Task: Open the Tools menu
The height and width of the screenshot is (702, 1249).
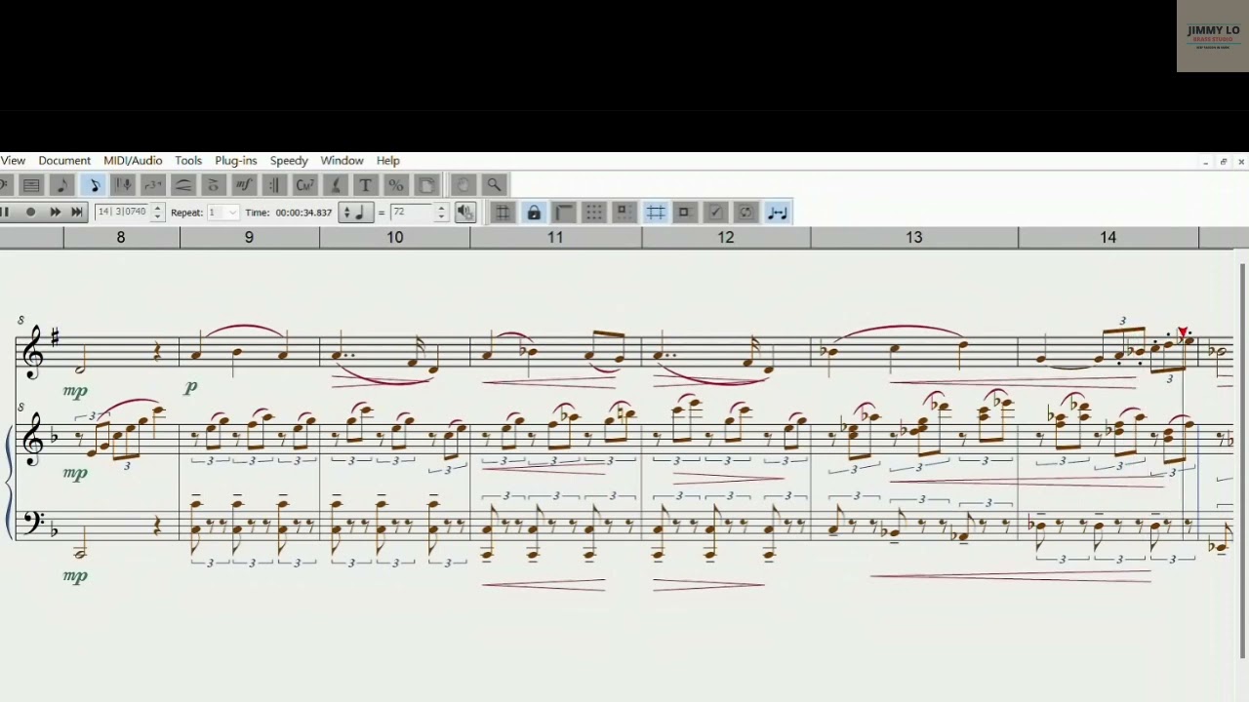Action: [188, 161]
